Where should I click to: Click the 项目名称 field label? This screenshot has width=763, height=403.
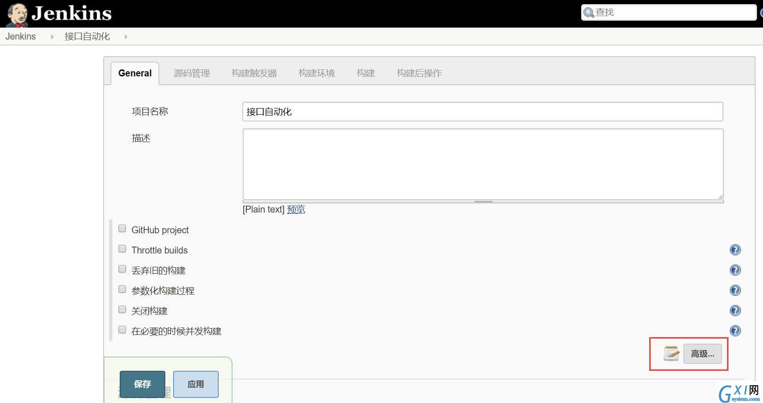150,111
